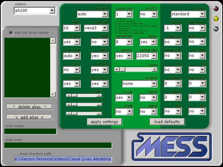Screen dimensions: 223x167
Task: Open the tweak dropdown
Action: pyautogui.click(x=105, y=42)
